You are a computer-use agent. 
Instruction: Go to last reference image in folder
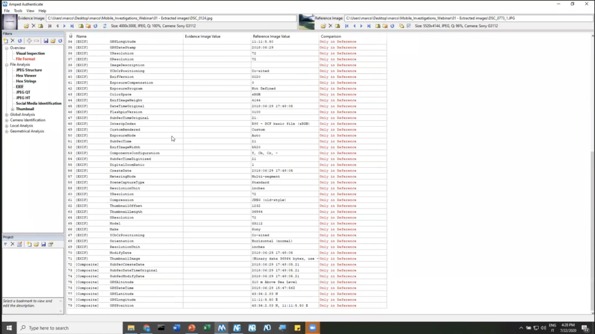pos(368,26)
